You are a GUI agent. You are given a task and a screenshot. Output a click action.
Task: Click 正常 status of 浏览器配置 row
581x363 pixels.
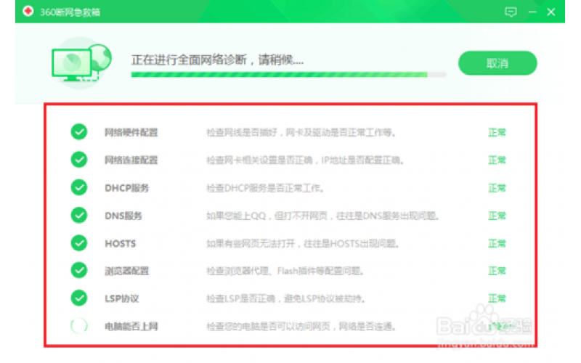click(497, 271)
